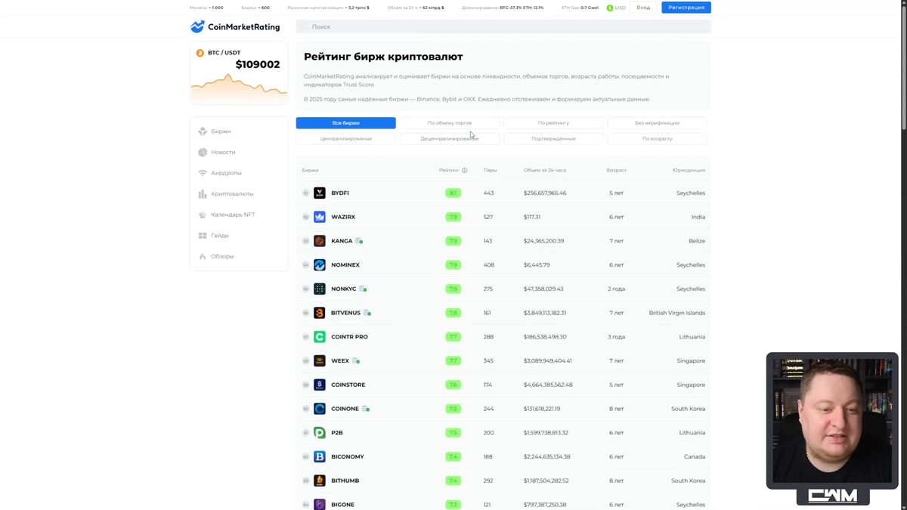Click the verified badge next to BITVENUS
Viewport: 907px width, 510px height.
click(x=367, y=313)
